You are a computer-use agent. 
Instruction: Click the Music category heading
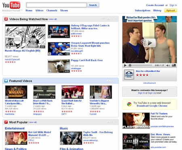click(x=64, y=128)
